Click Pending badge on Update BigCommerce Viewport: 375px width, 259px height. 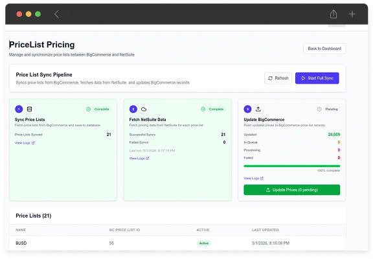pos(332,109)
